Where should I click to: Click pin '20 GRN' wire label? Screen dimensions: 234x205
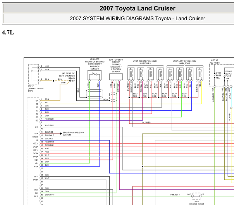click(x=45, y=162)
